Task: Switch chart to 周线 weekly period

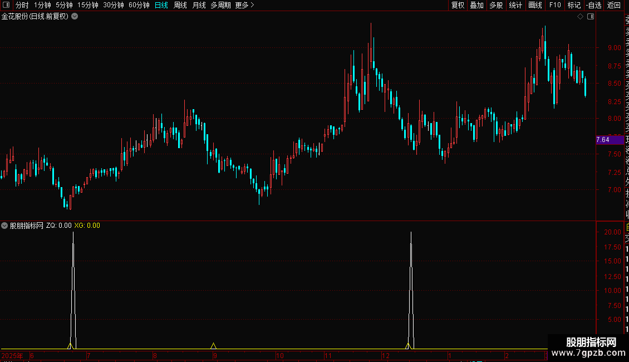Action: coord(180,5)
